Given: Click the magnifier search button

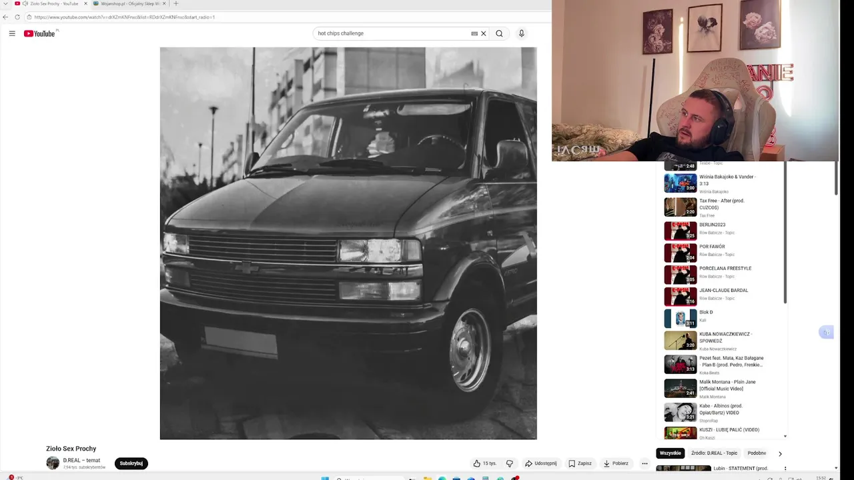Looking at the screenshot, I should (x=499, y=33).
